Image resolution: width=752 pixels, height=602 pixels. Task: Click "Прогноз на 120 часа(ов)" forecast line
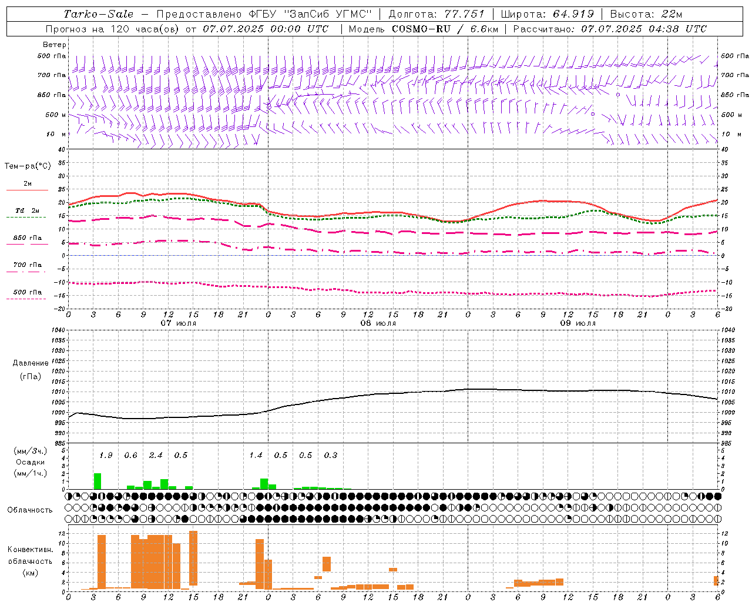pyautogui.click(x=113, y=29)
